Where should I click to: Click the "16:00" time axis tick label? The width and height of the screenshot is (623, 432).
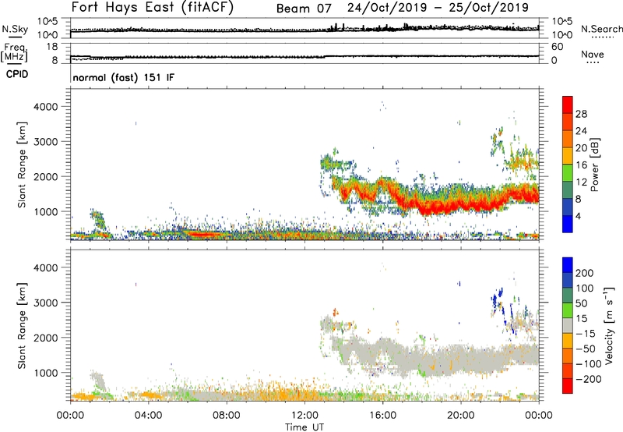382,416
